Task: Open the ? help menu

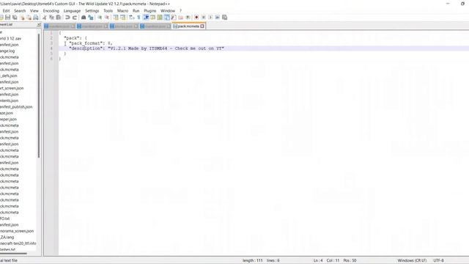Action: (x=180, y=11)
